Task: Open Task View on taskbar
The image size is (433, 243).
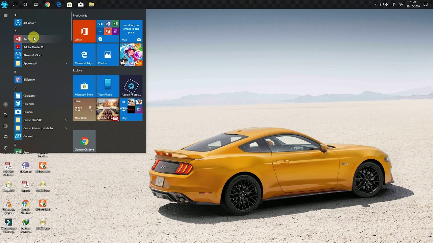Action: [x=36, y=4]
